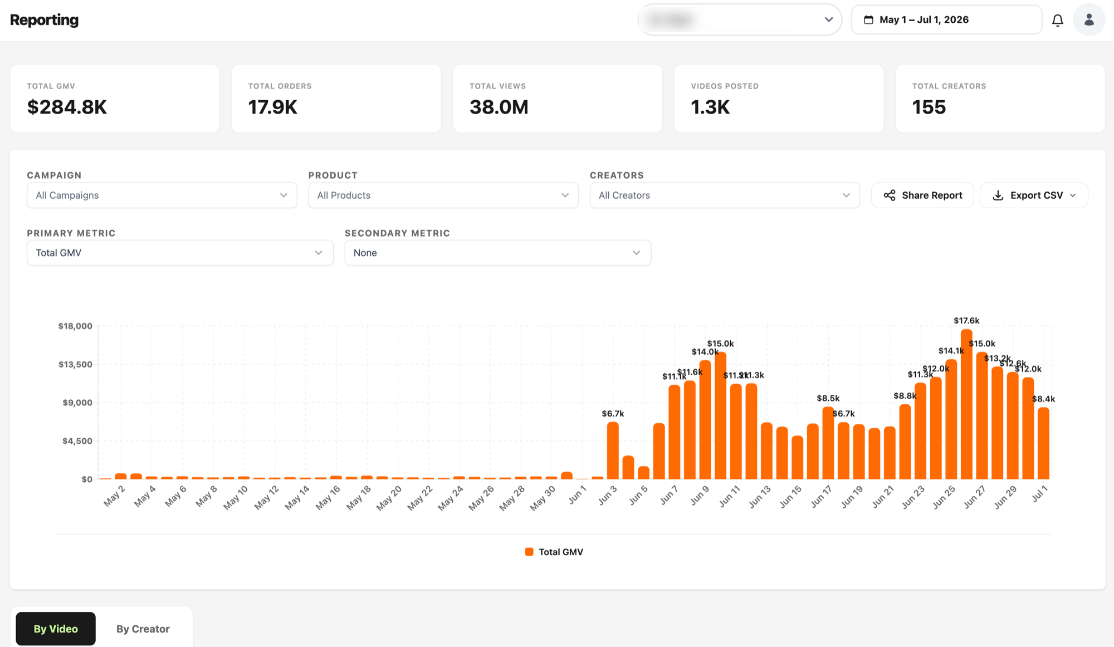The image size is (1114, 647).
Task: Click the Total Orders 17.9K card
Action: pos(336,99)
